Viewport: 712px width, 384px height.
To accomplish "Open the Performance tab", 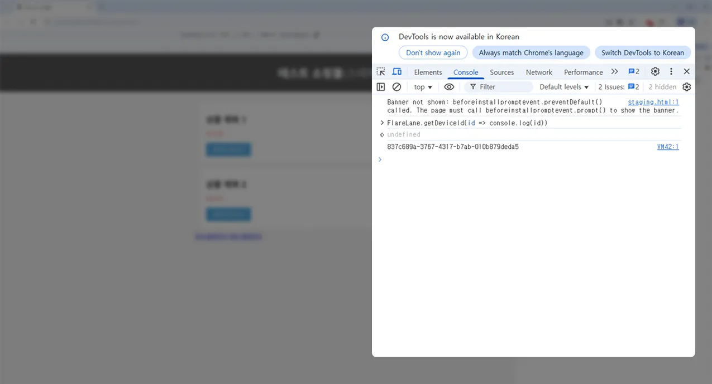I will click(x=583, y=72).
